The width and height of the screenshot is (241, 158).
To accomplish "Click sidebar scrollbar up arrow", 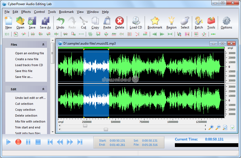I will pos(53,40).
